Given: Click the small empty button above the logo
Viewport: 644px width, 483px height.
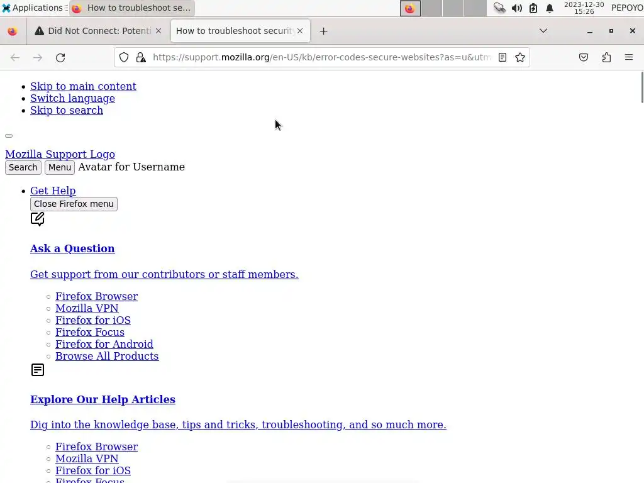Looking at the screenshot, I should point(9,136).
